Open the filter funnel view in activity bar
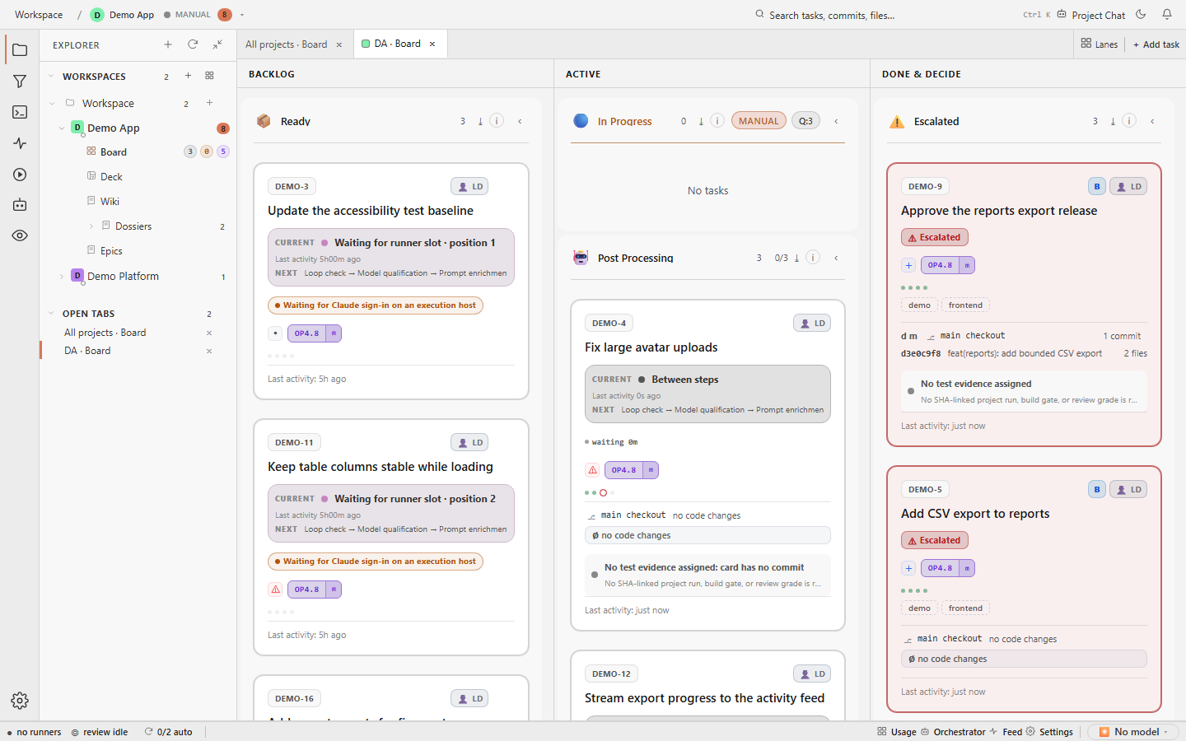Image resolution: width=1186 pixels, height=741 pixels. (20, 82)
